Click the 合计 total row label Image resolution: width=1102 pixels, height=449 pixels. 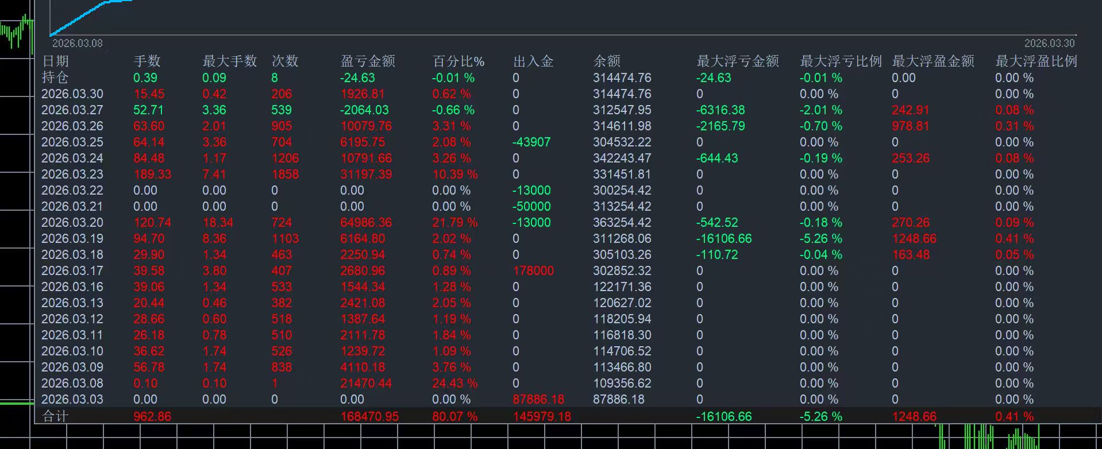55,416
